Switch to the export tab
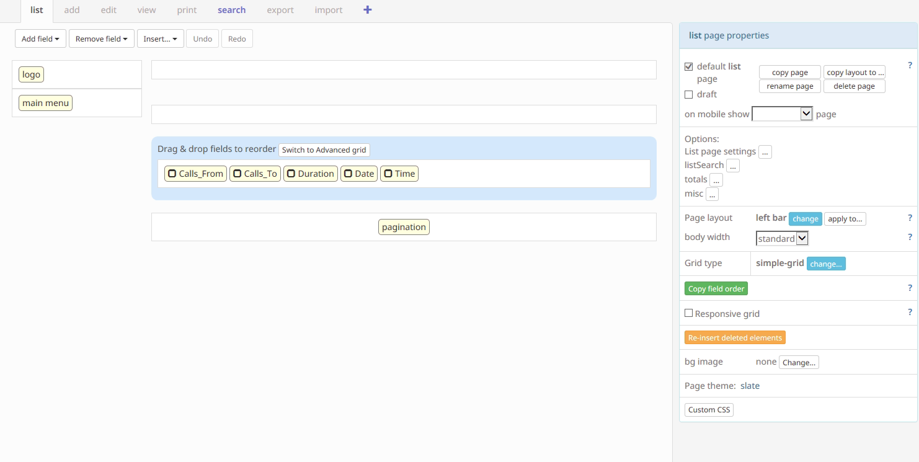Viewport: 919px width, 462px height. coord(280,10)
